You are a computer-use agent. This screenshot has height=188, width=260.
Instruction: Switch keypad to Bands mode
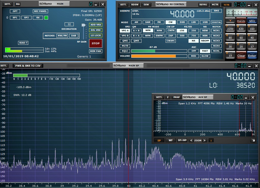241,21
